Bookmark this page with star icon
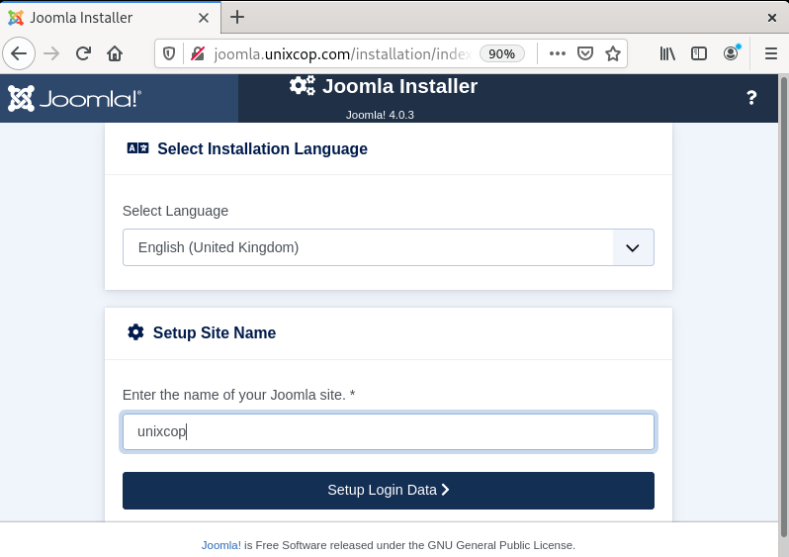 coord(613,53)
